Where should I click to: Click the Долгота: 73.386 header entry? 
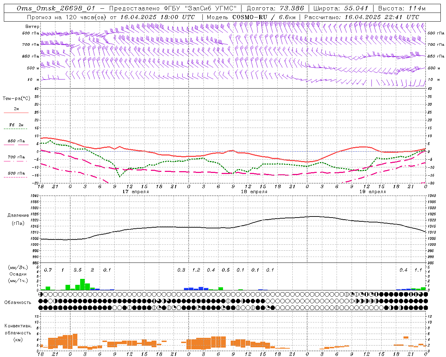[275, 8]
